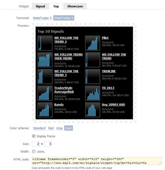Click the Pilot growth chart thumbnail
The height and width of the screenshot is (170, 165).
(93, 43)
